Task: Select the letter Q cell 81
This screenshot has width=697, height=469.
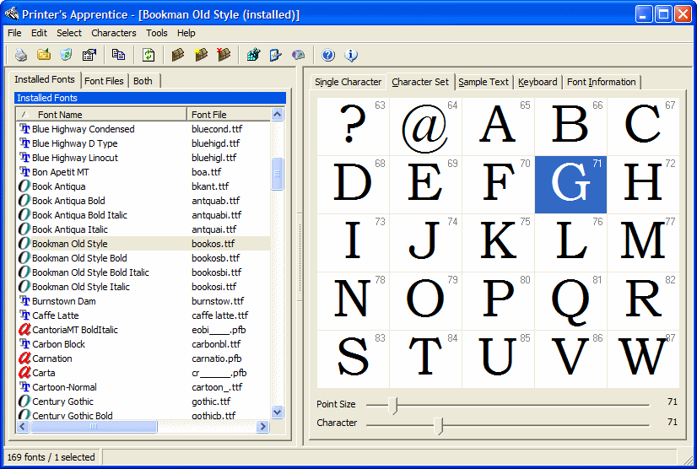Action: [x=570, y=301]
